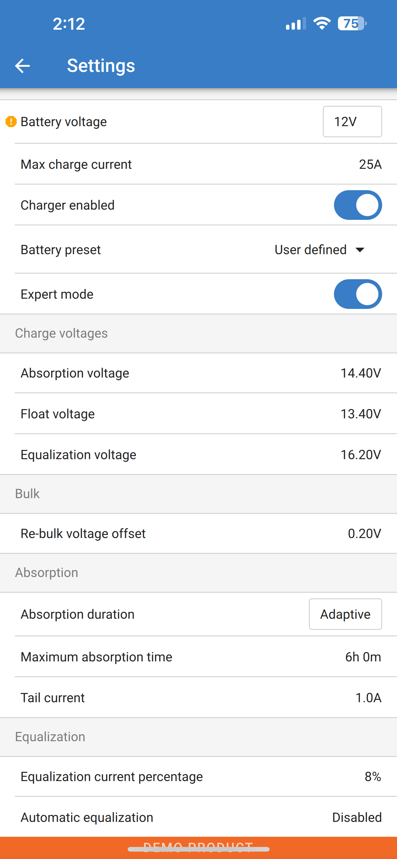This screenshot has height=859, width=397.
Task: Toggle the Charger enabled switch
Action: pyautogui.click(x=358, y=205)
